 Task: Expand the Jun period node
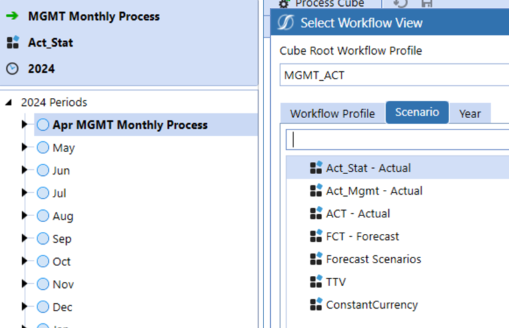25,170
